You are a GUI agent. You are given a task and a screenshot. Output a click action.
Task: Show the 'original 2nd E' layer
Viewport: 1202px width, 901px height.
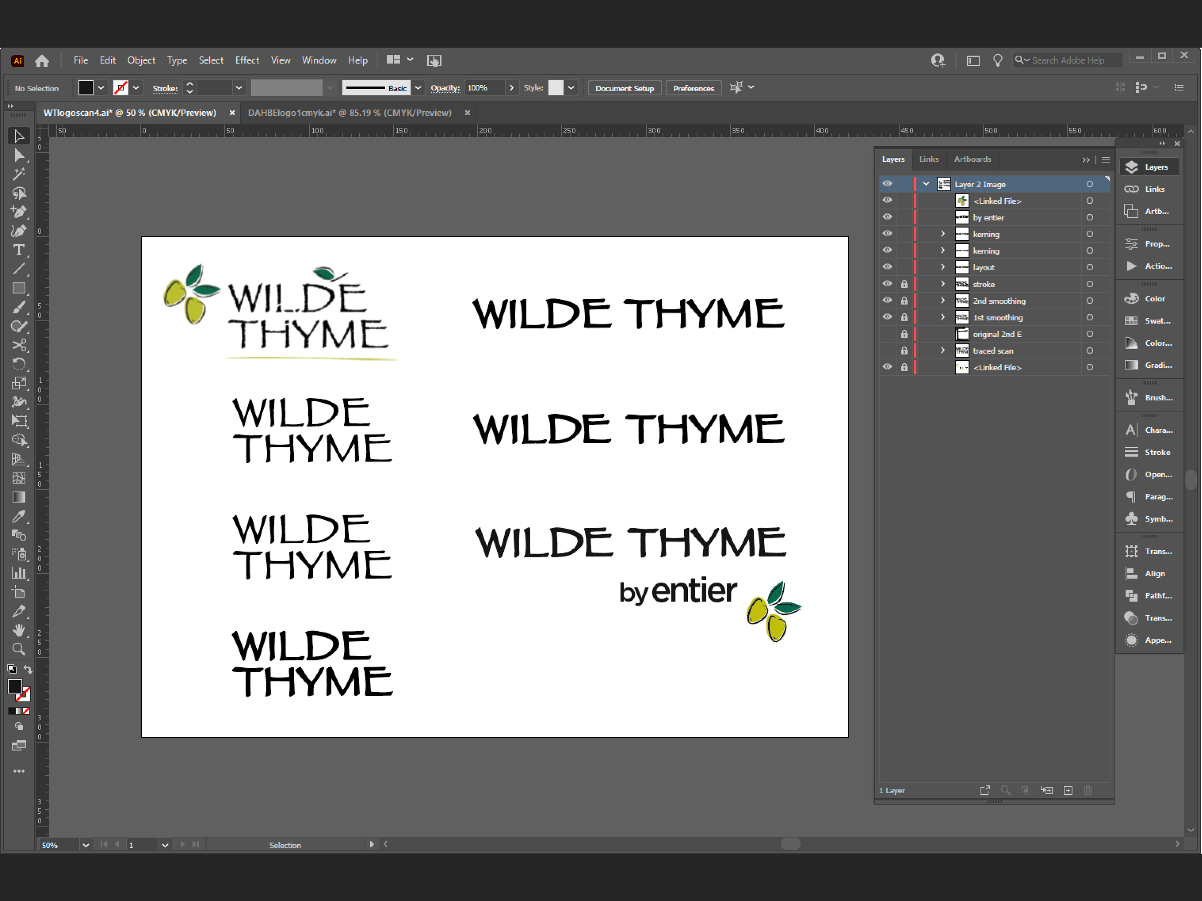[887, 334]
